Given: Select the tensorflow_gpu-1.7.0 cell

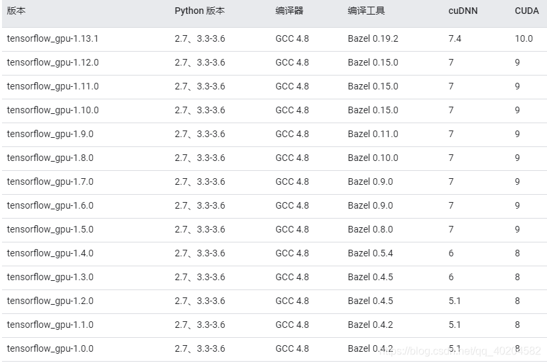Looking at the screenshot, I should (50, 182).
